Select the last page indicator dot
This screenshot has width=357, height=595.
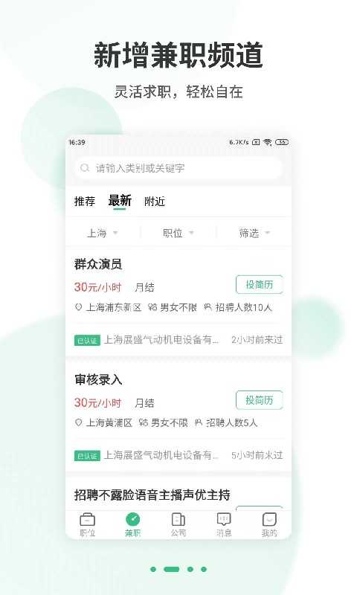(x=204, y=569)
